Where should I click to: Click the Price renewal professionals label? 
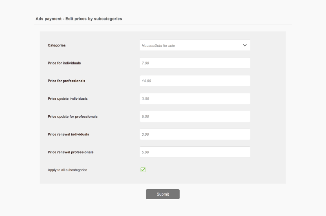pyautogui.click(x=70, y=152)
